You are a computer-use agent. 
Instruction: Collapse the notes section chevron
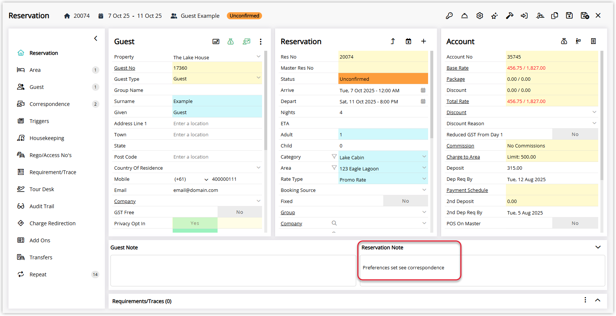tap(598, 247)
